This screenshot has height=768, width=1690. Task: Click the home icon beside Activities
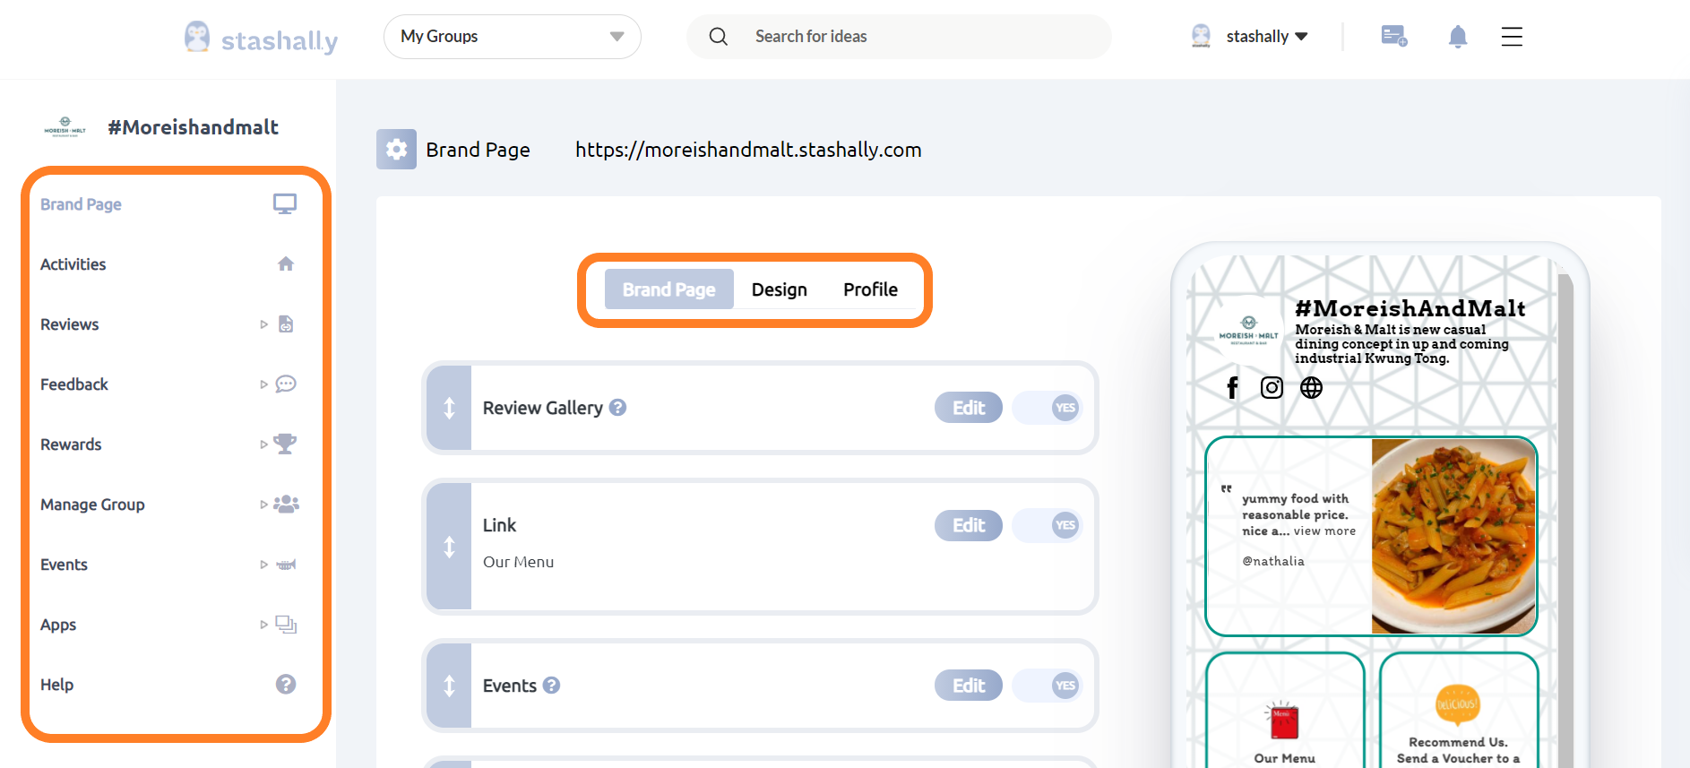coord(286,263)
